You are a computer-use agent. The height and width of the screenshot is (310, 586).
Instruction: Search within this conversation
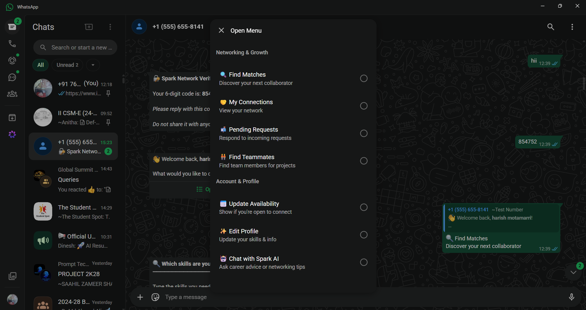[x=551, y=27]
